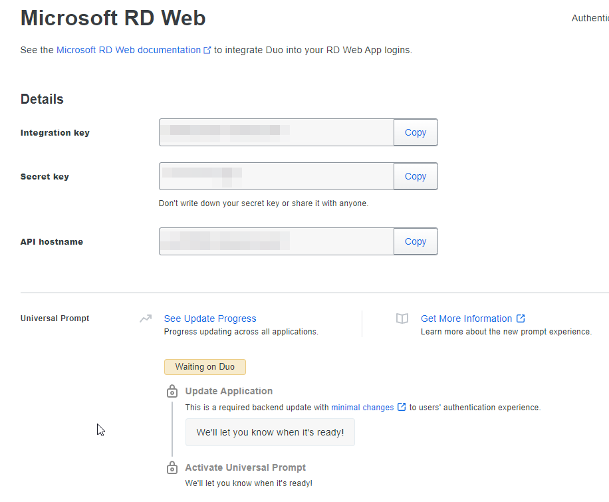Click the lock icon beside Activate Universal Prompt
Viewport: 609px width, 502px height.
pyautogui.click(x=172, y=467)
